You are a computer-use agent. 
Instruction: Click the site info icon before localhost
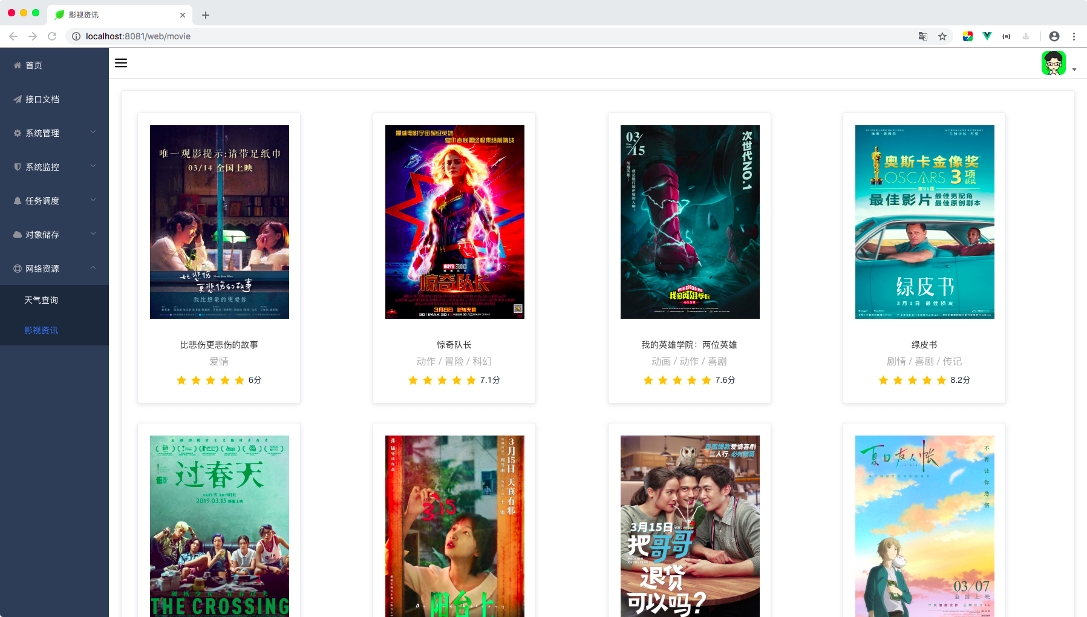pyautogui.click(x=76, y=36)
